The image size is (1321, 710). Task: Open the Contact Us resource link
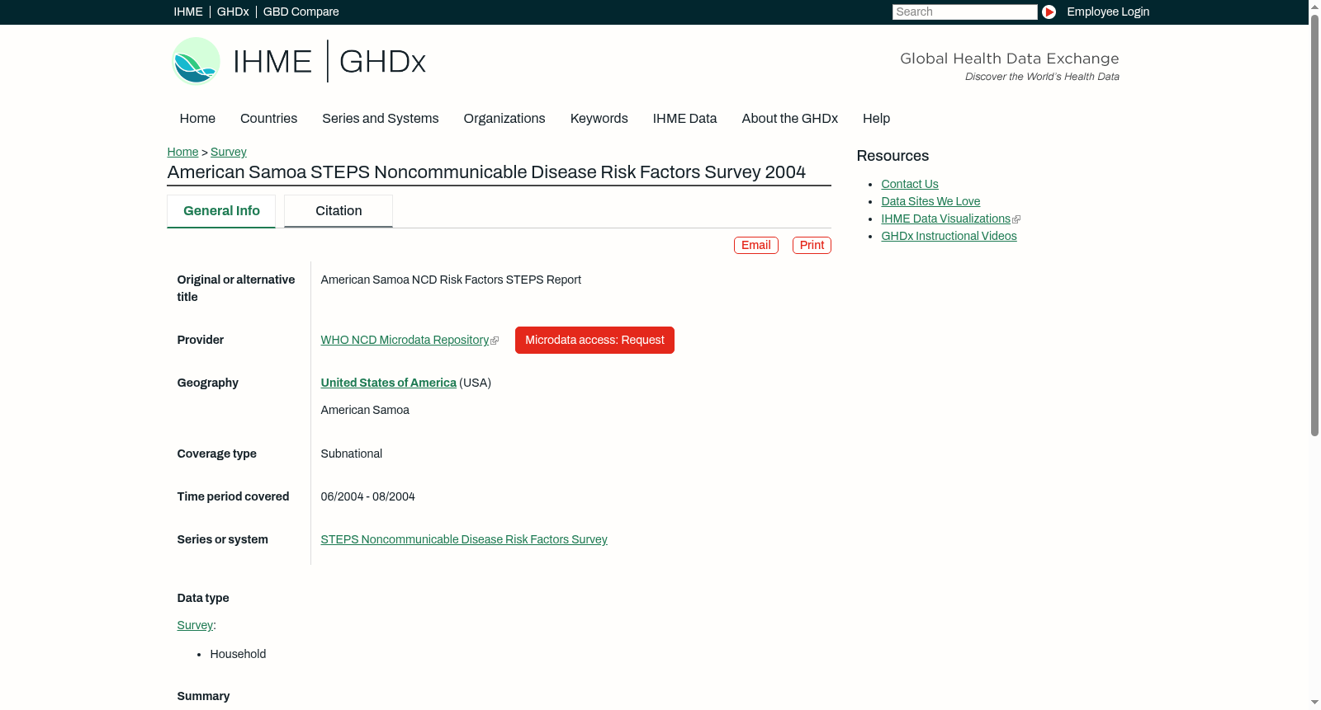click(x=910, y=185)
